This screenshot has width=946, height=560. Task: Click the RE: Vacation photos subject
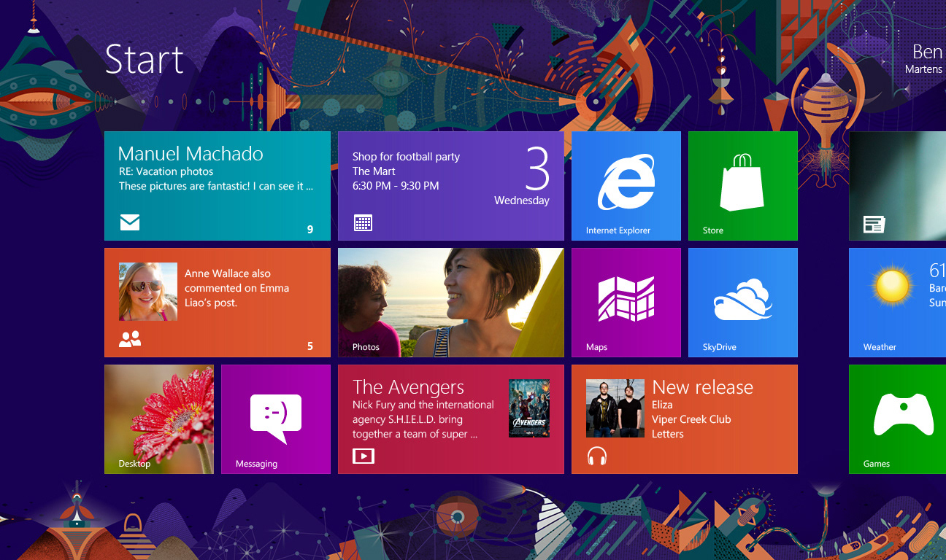pos(166,171)
